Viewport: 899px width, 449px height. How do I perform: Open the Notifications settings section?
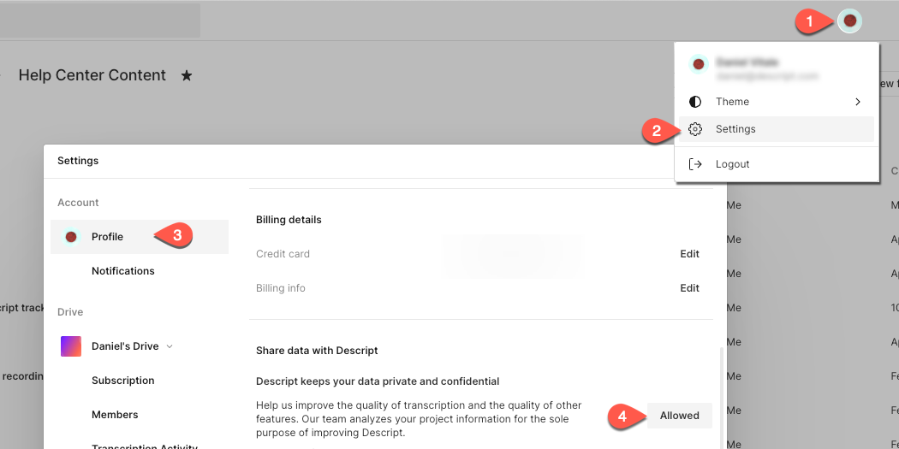123,271
